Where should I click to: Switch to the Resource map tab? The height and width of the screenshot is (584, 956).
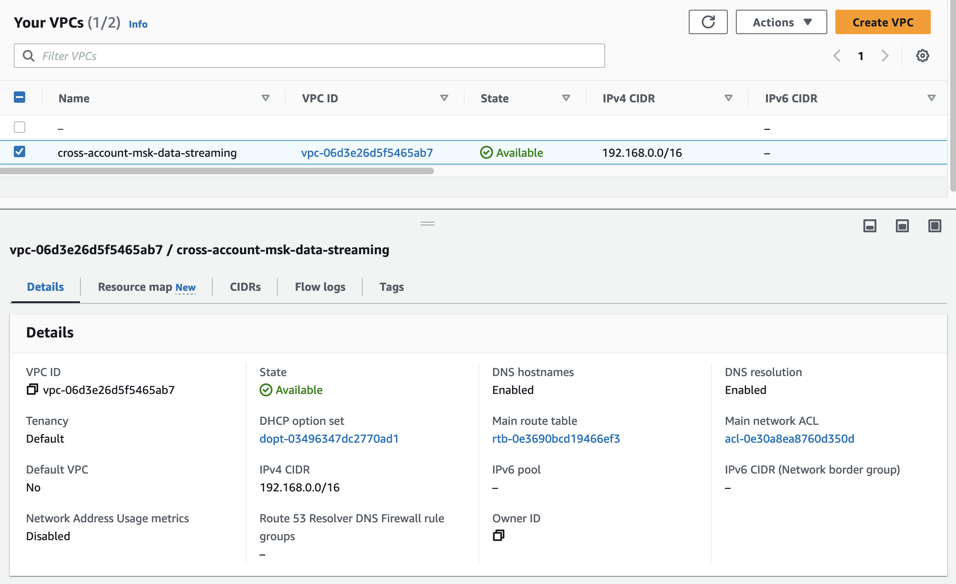[146, 287]
